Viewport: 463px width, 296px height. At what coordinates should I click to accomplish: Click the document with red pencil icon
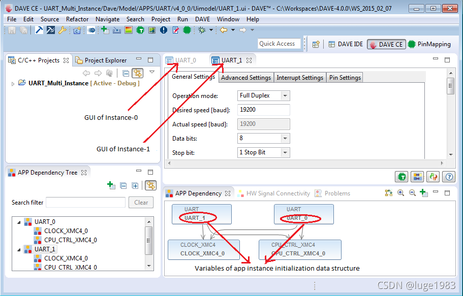coord(176,30)
